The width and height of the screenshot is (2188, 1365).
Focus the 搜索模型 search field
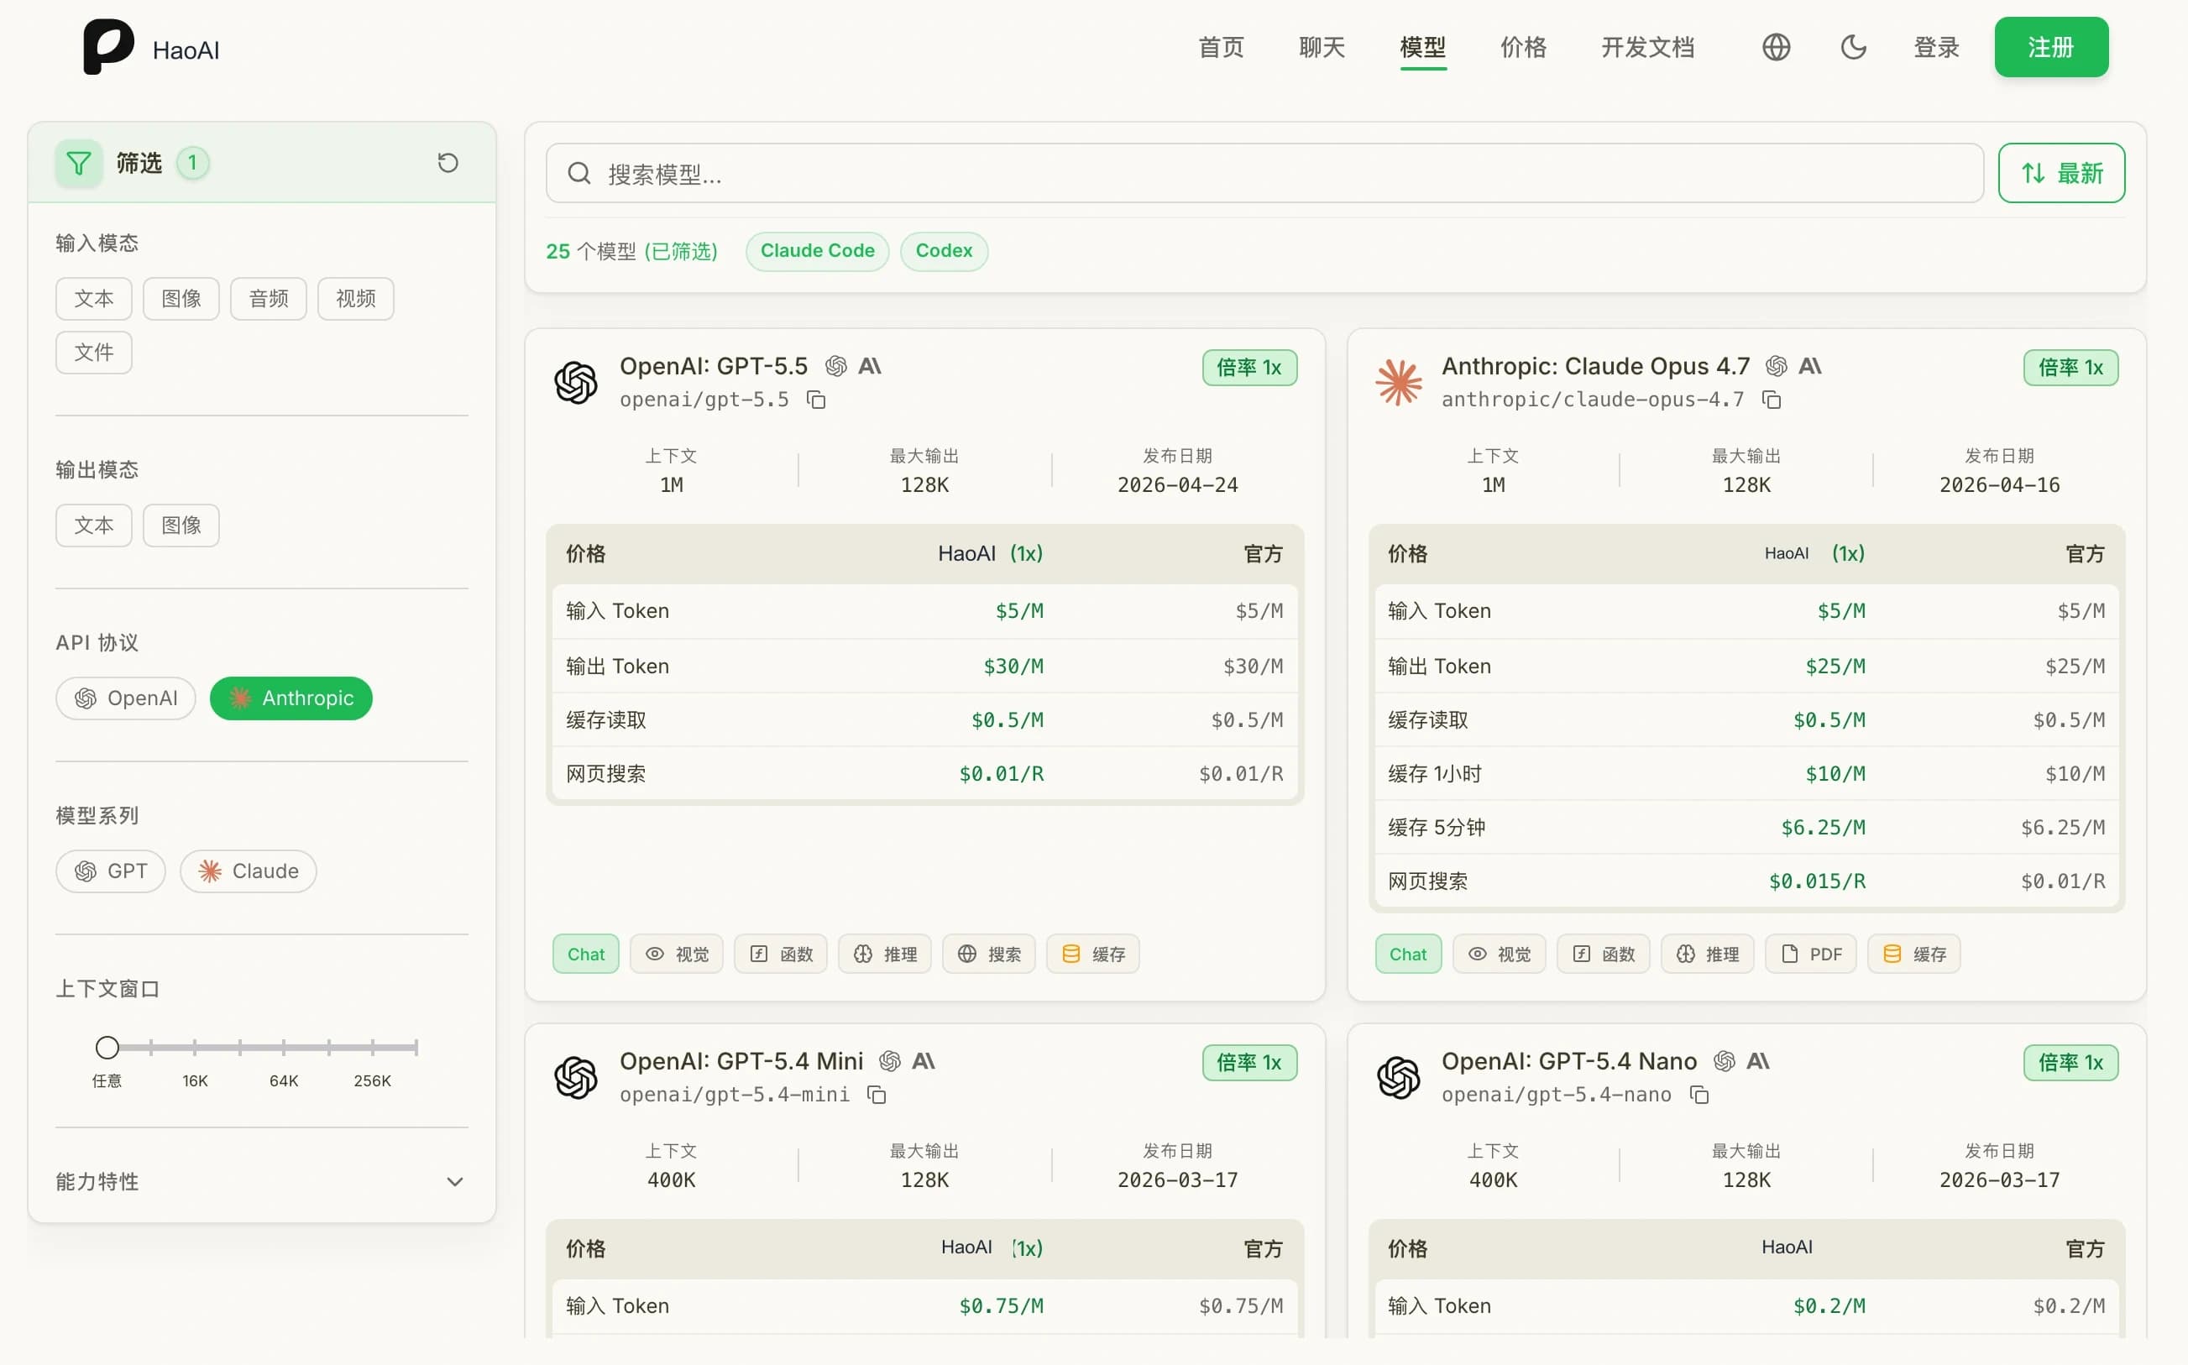[x=1264, y=173]
